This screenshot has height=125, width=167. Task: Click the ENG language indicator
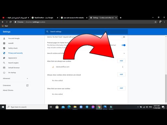click(x=150, y=107)
